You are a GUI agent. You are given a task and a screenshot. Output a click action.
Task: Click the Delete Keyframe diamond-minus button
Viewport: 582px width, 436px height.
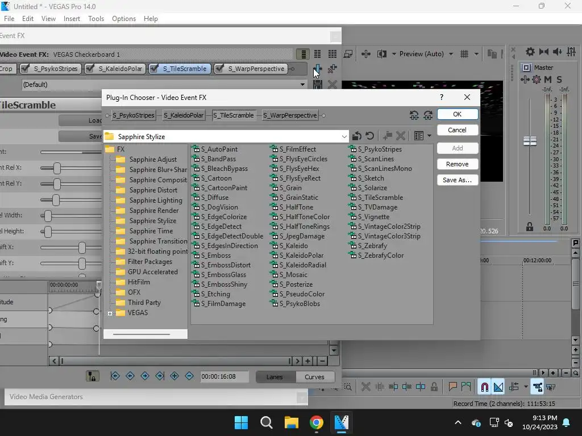(x=189, y=376)
